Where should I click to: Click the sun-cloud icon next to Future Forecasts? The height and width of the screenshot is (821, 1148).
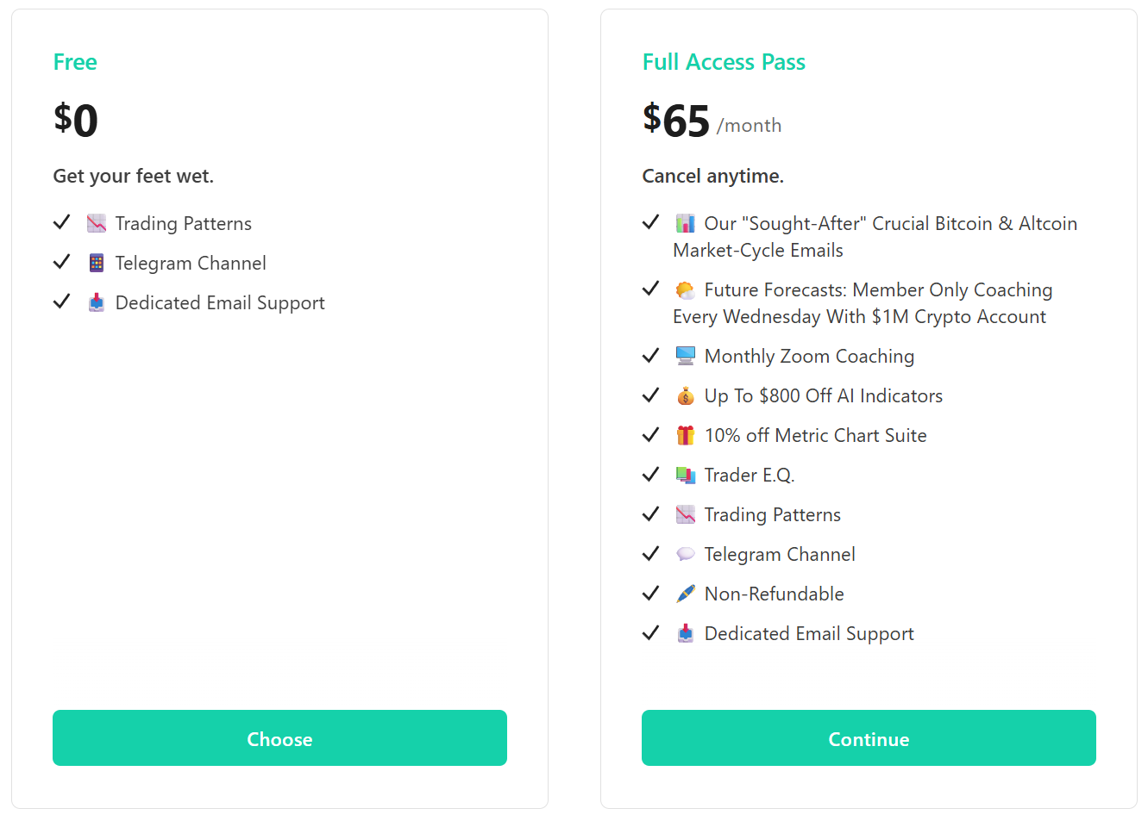click(686, 290)
